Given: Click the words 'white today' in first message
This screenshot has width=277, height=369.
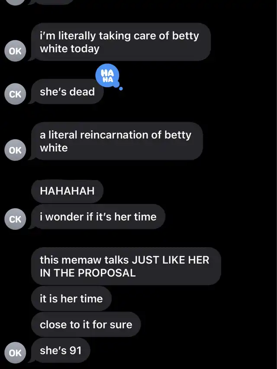Looking at the screenshot, I should (70, 49).
